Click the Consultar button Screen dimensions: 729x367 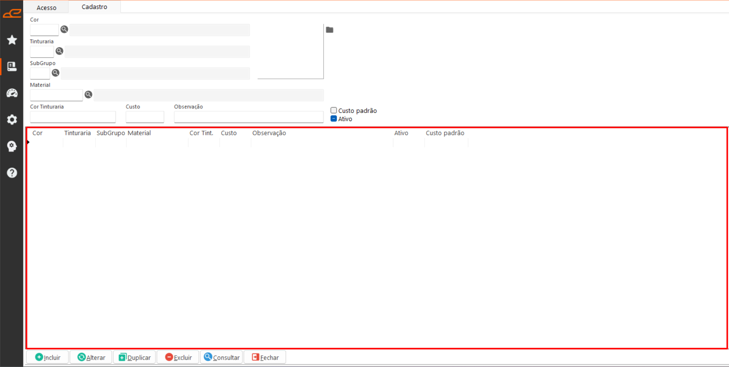click(222, 357)
